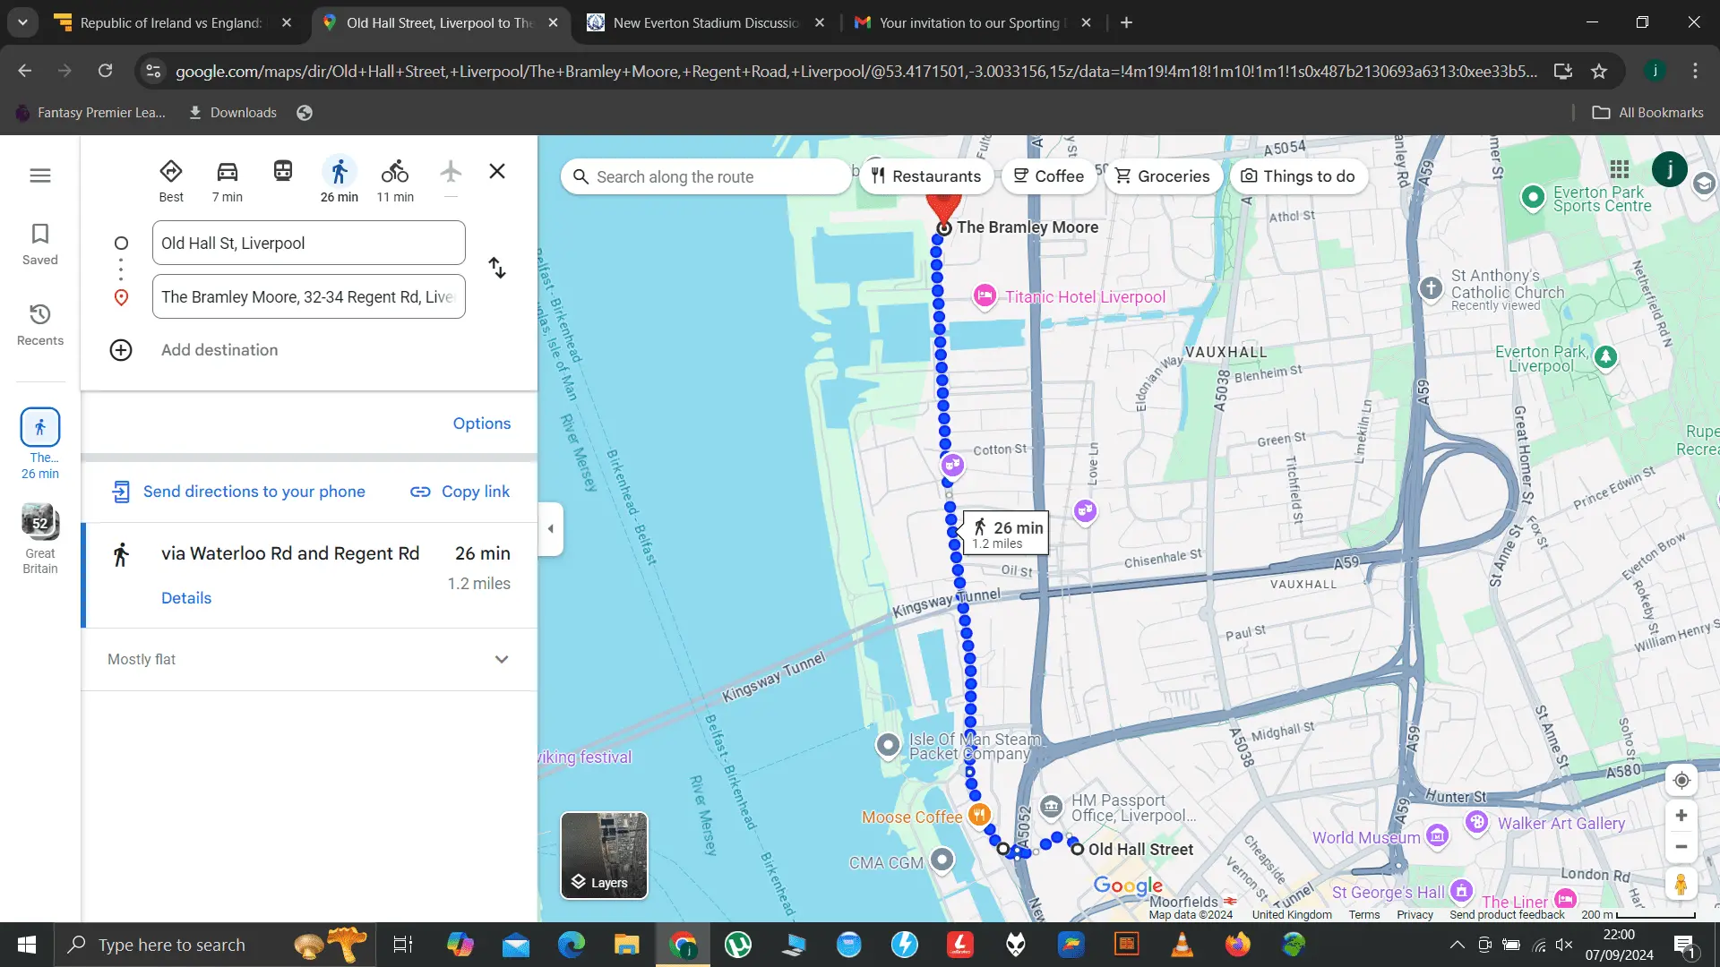Bookmark this page with the star
This screenshot has width=1720, height=967.
[x=1599, y=71]
